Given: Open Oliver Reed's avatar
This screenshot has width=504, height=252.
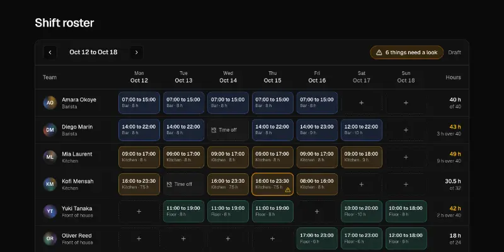Looking at the screenshot, I should pyautogui.click(x=50, y=239).
